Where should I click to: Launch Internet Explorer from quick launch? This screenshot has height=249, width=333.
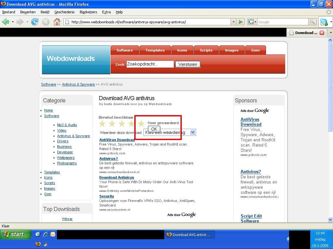[x=46, y=234]
